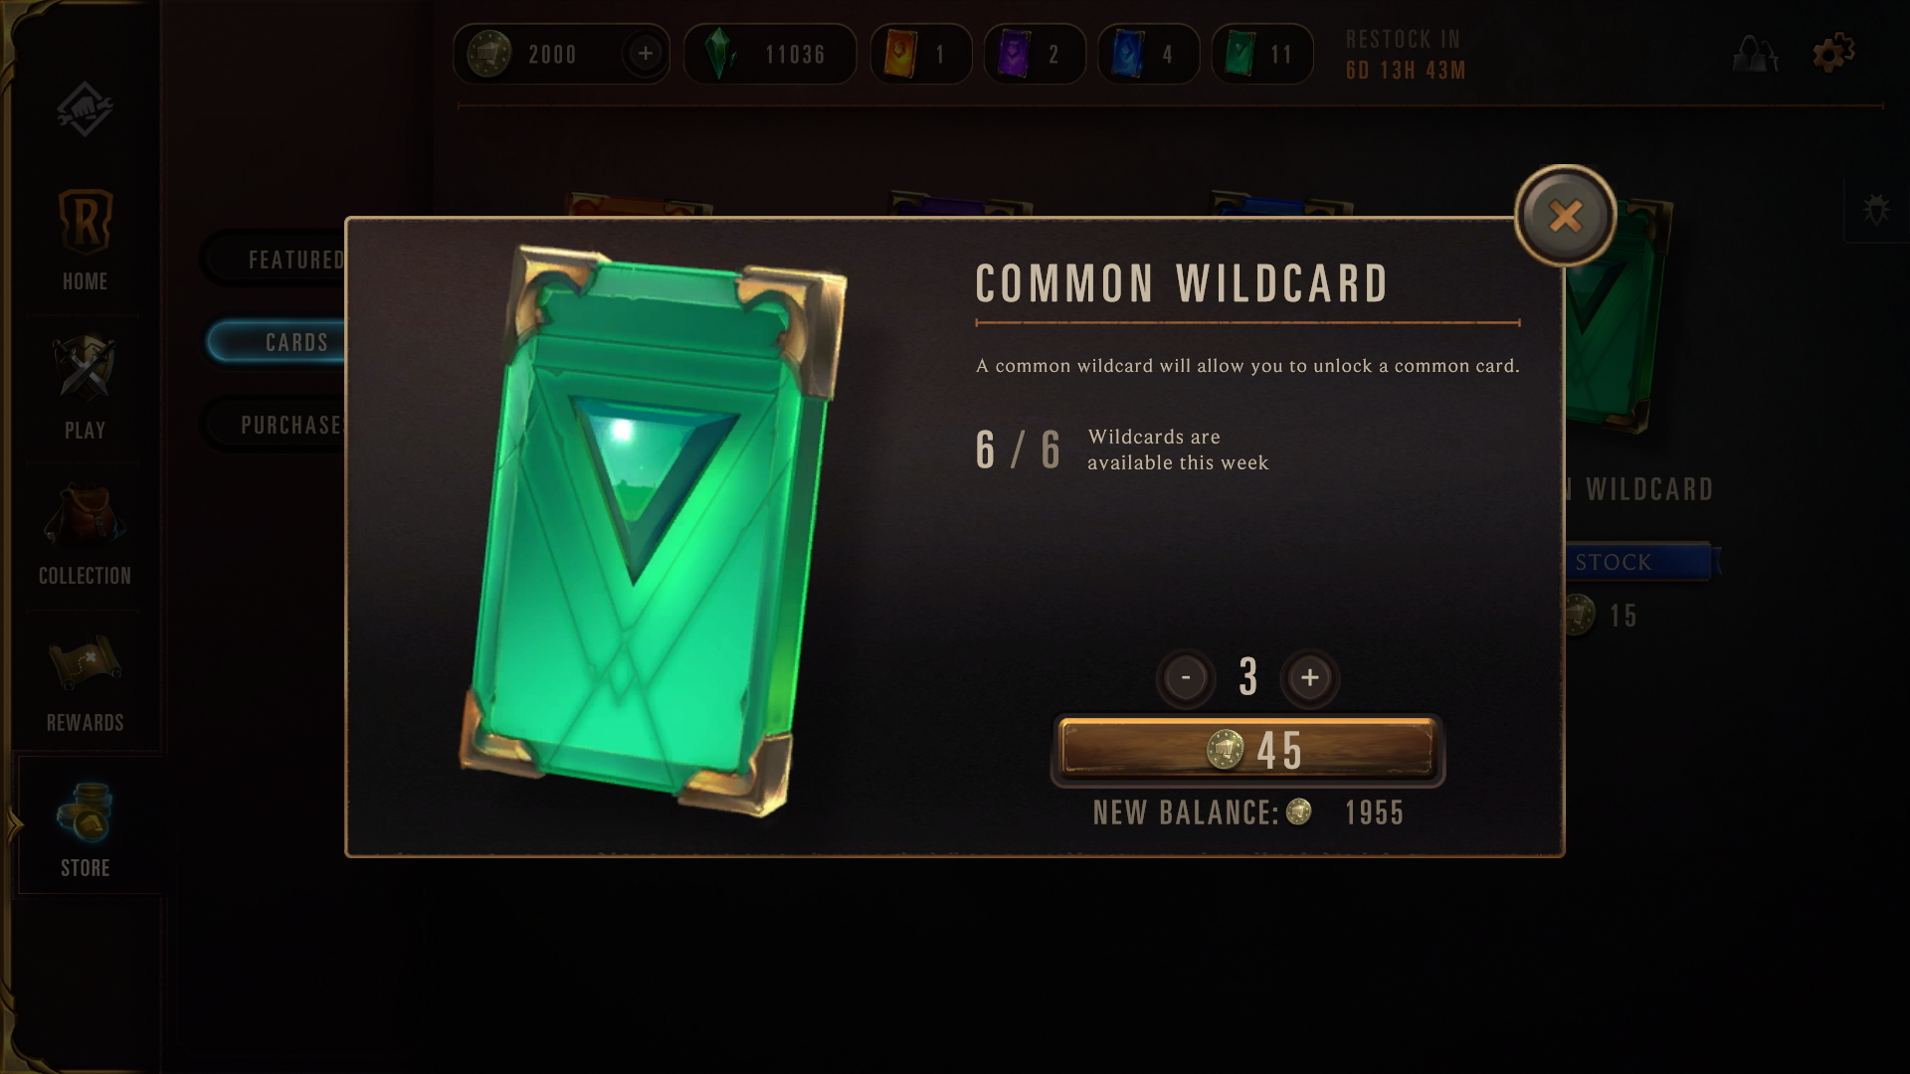Click the green wildcard card image
The image size is (1910, 1074).
[x=654, y=532]
